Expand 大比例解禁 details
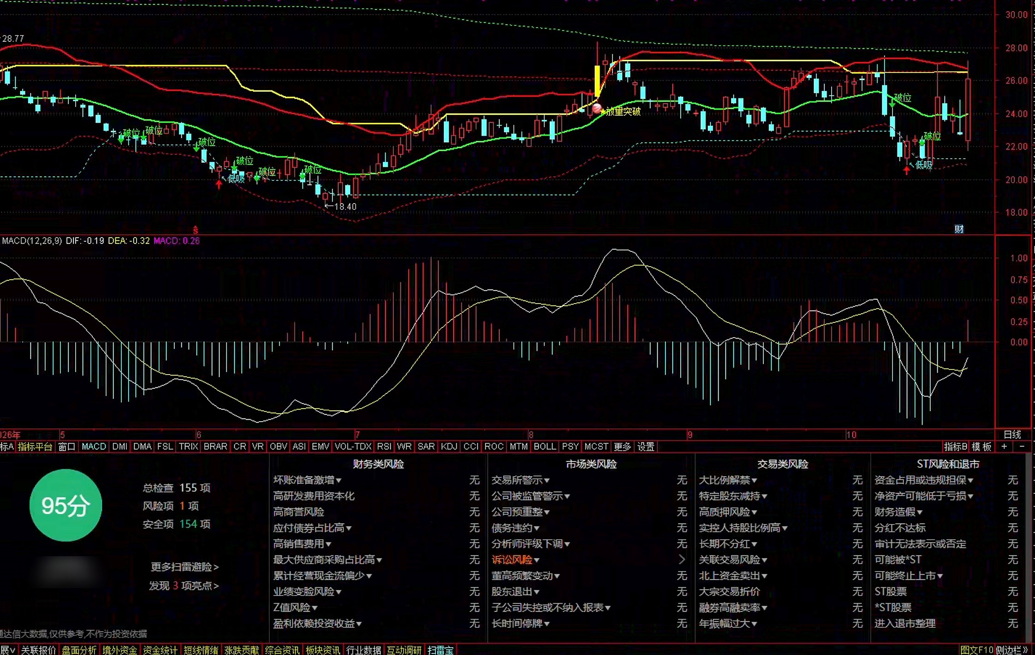 click(728, 480)
